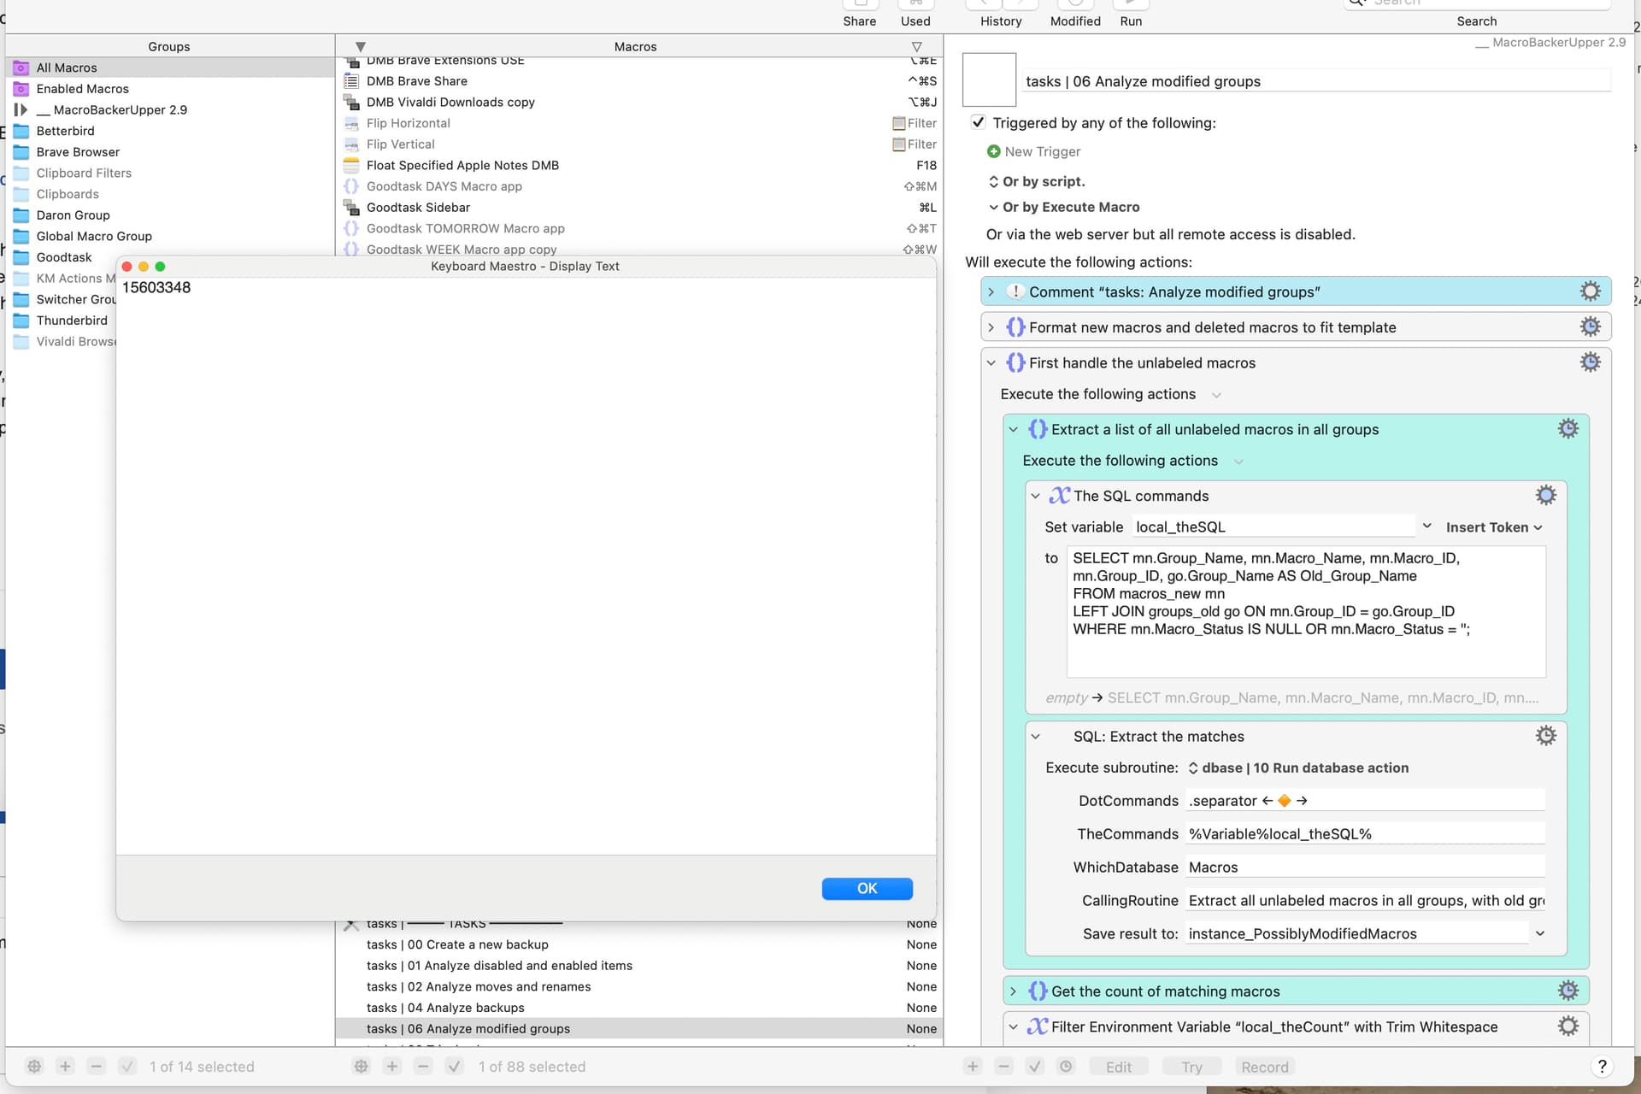This screenshot has width=1641, height=1094.
Task: Open gear menu for First handle unlabeled macros
Action: tap(1590, 362)
